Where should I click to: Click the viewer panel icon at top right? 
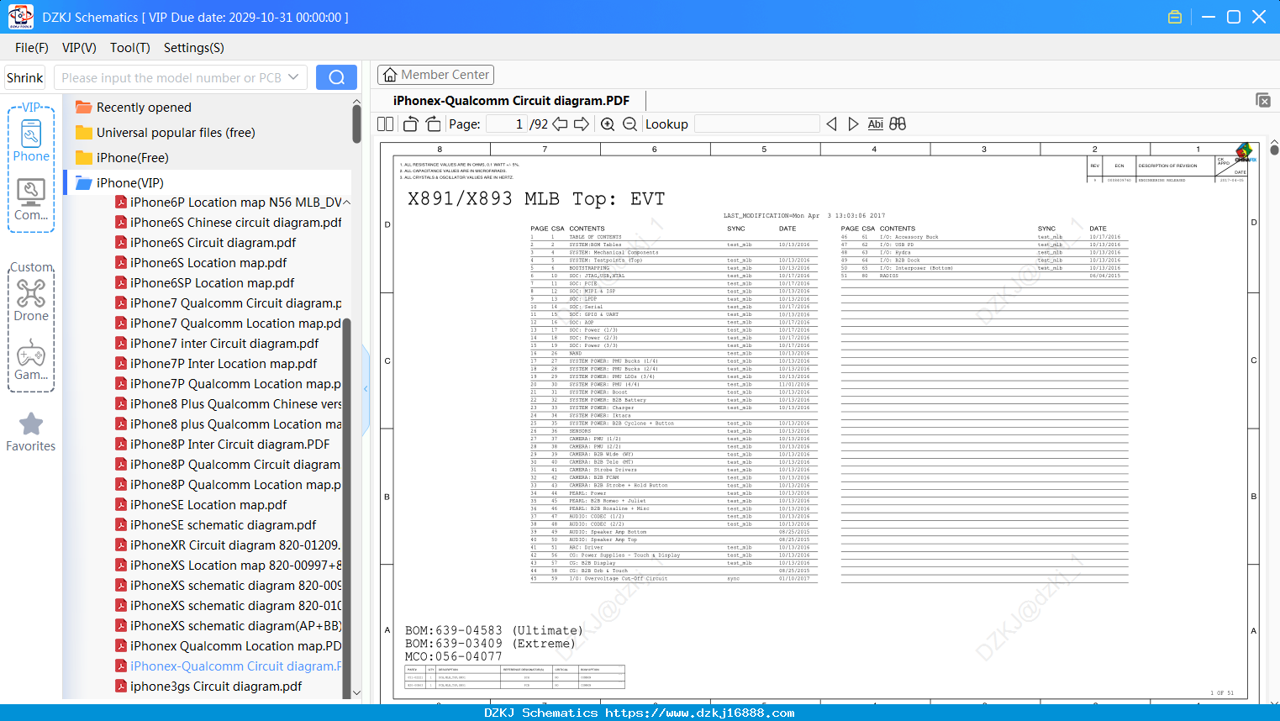pyautogui.click(x=1263, y=100)
